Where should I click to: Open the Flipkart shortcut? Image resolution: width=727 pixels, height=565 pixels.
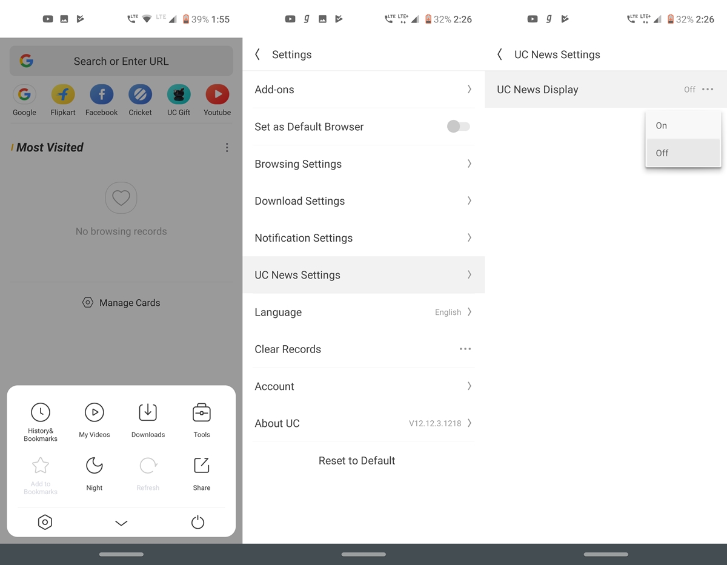point(63,94)
